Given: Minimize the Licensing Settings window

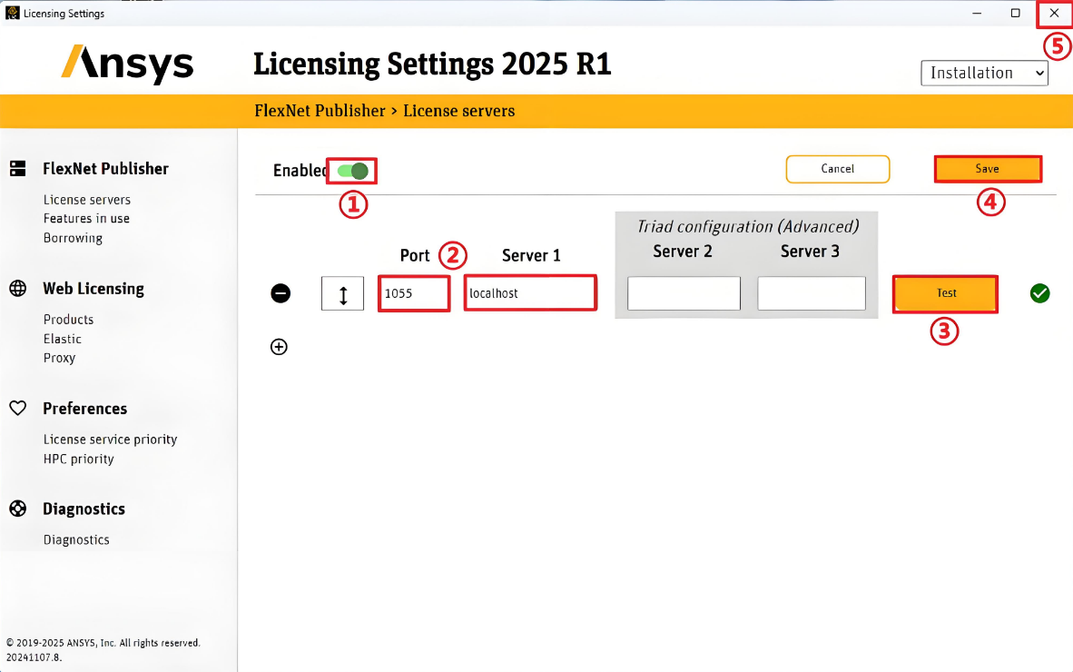Looking at the screenshot, I should pyautogui.click(x=977, y=13).
